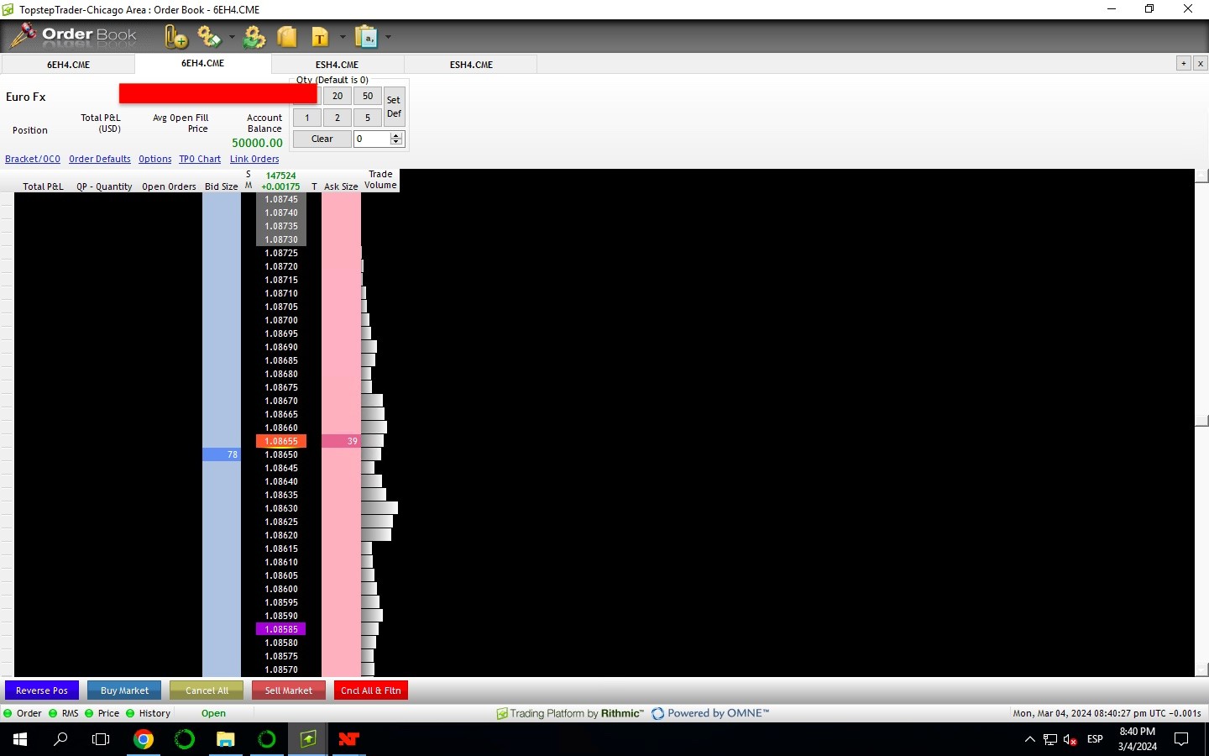
Task: Expand the dropdown arrow beside gears-tag icon
Action: point(232,37)
